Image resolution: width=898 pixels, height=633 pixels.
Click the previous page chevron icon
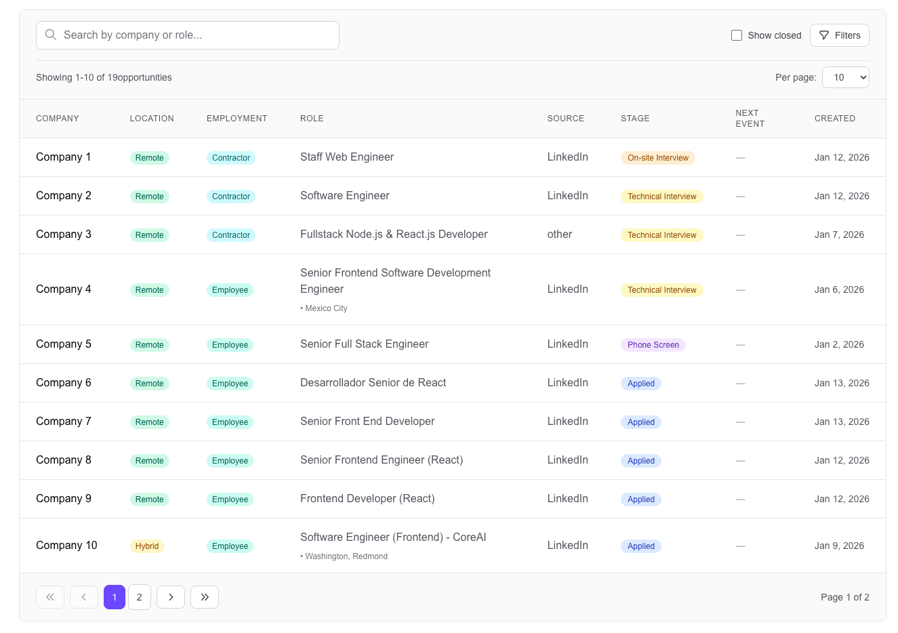84,597
